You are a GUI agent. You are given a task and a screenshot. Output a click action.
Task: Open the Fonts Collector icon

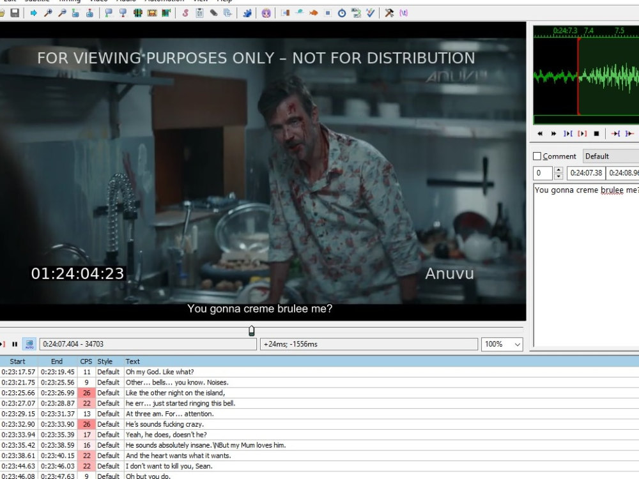coord(228,13)
